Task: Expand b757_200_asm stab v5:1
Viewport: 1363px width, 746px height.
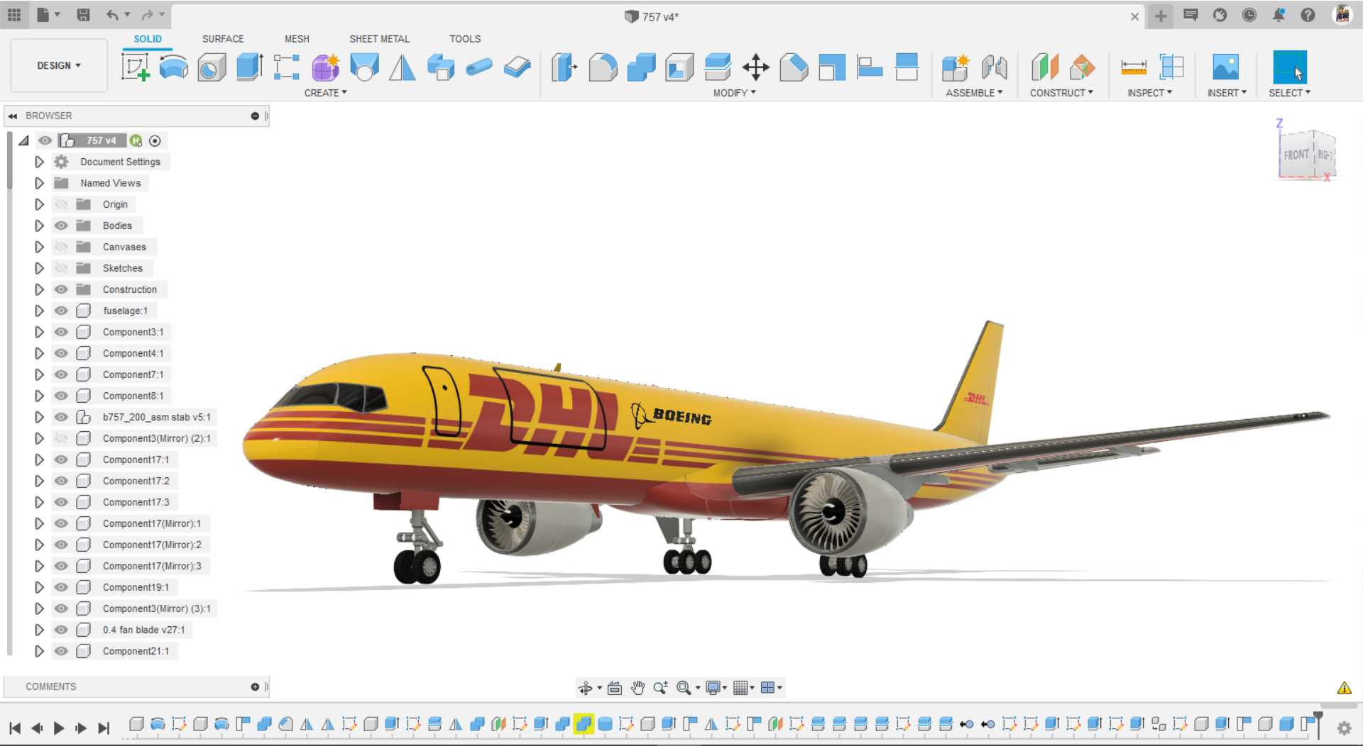Action: point(39,417)
